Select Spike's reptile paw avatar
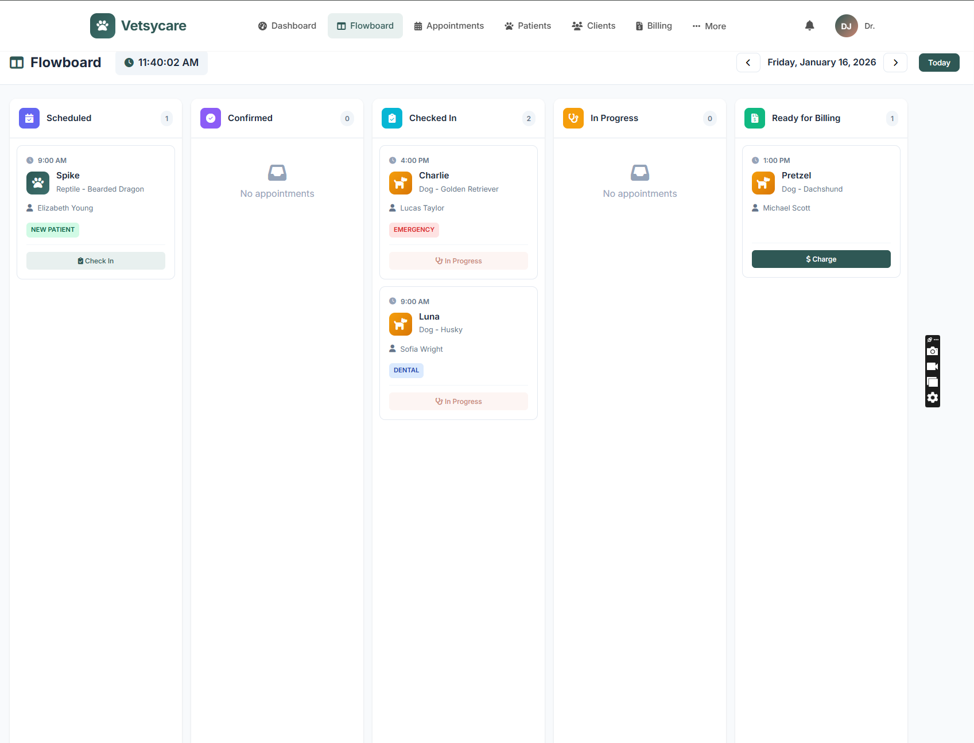The image size is (974, 743). coord(37,183)
